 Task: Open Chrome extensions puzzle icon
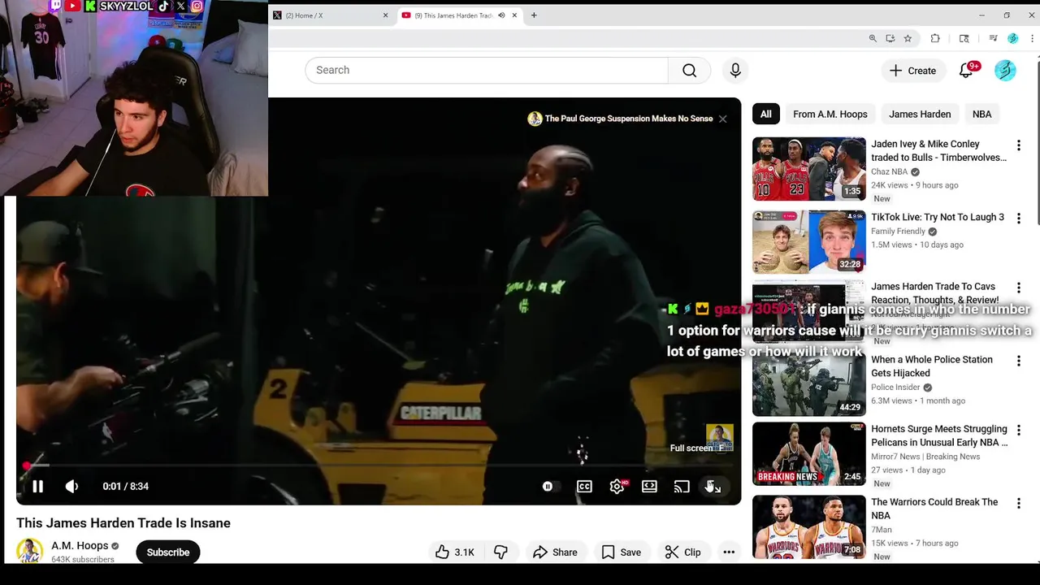click(x=935, y=38)
